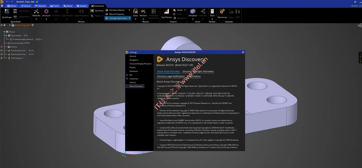Viewport: 362px width, 168px height.
Task: Open Add-Ins settings page
Action: click(x=133, y=82)
